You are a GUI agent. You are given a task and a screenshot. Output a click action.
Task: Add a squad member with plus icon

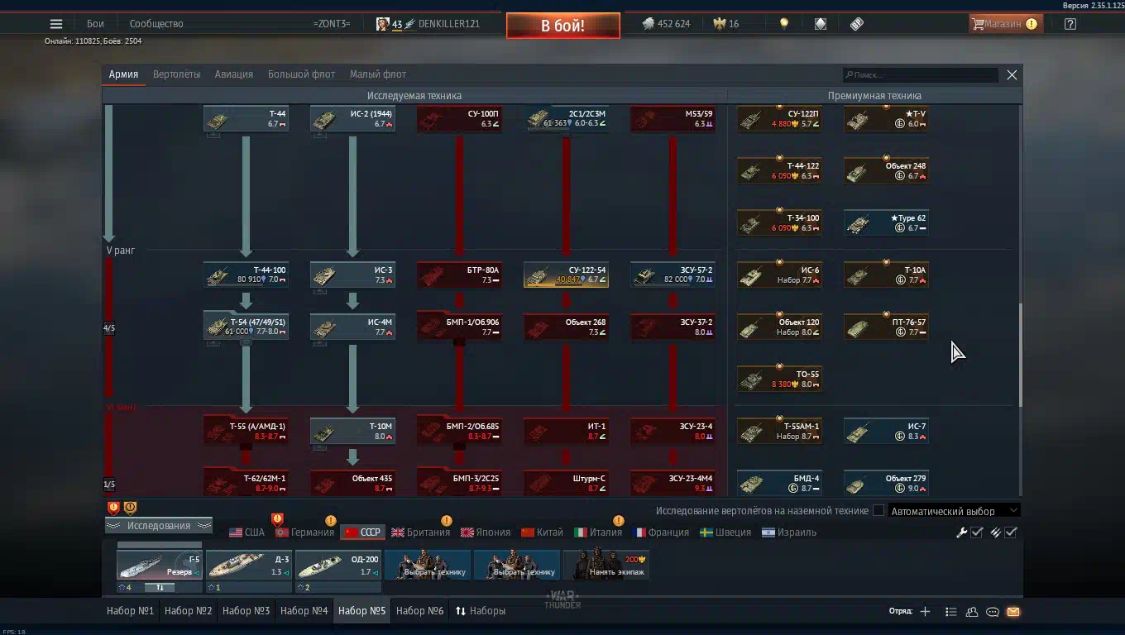(x=925, y=612)
